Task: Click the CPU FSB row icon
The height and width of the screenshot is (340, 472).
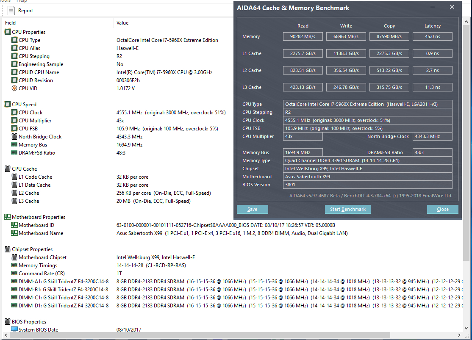Action: coord(14,128)
